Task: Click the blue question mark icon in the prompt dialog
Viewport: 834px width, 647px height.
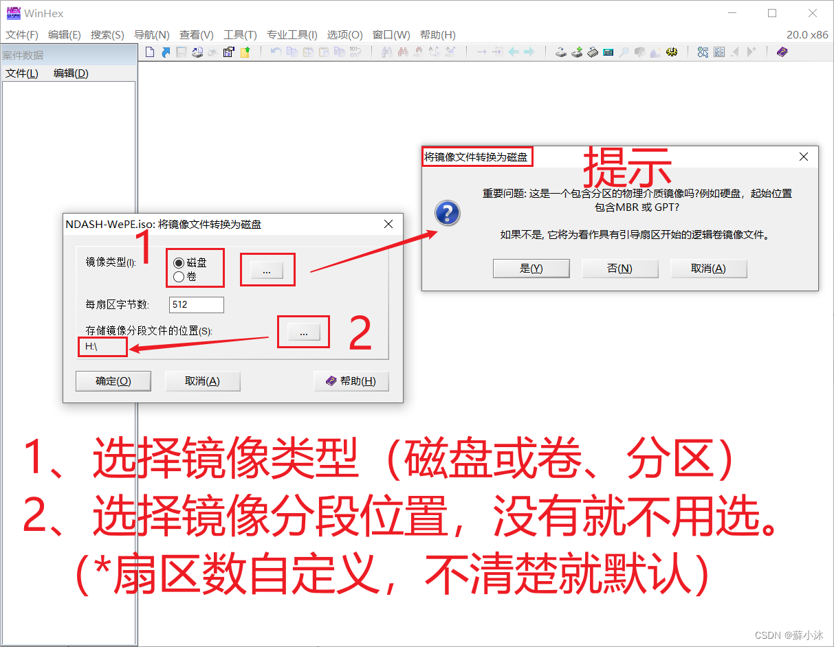Action: 448,214
